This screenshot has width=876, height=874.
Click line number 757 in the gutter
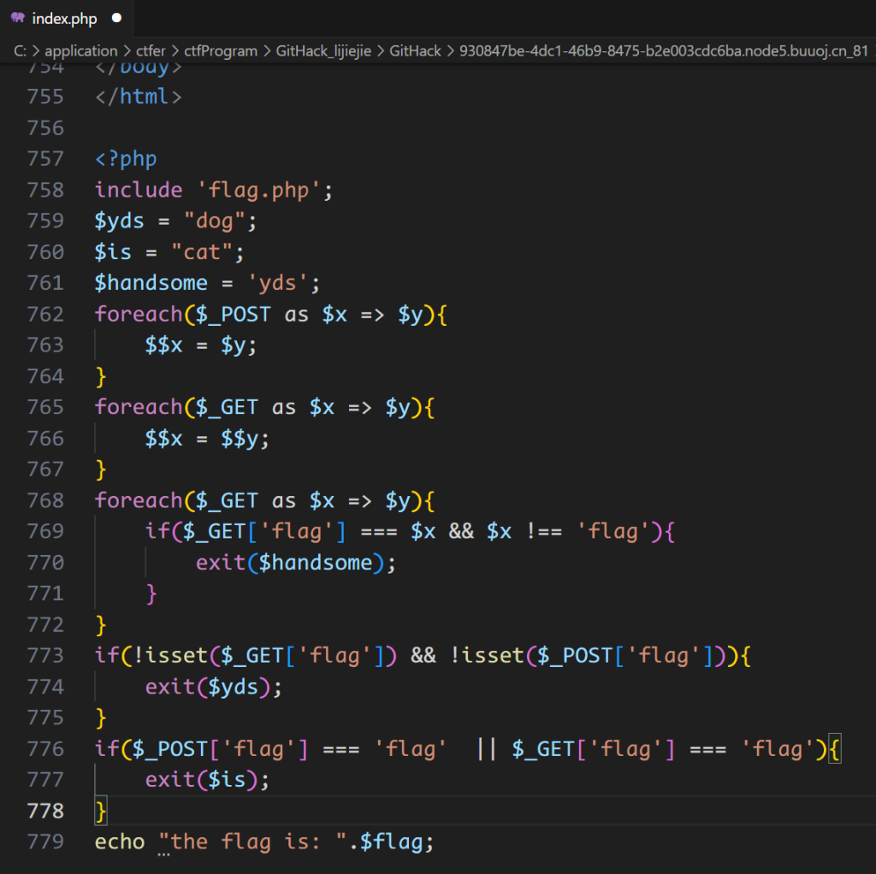(45, 159)
